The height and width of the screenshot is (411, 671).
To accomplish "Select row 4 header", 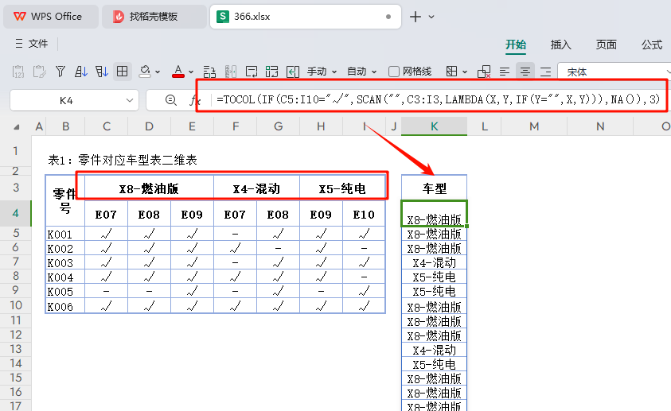I will click(15, 213).
